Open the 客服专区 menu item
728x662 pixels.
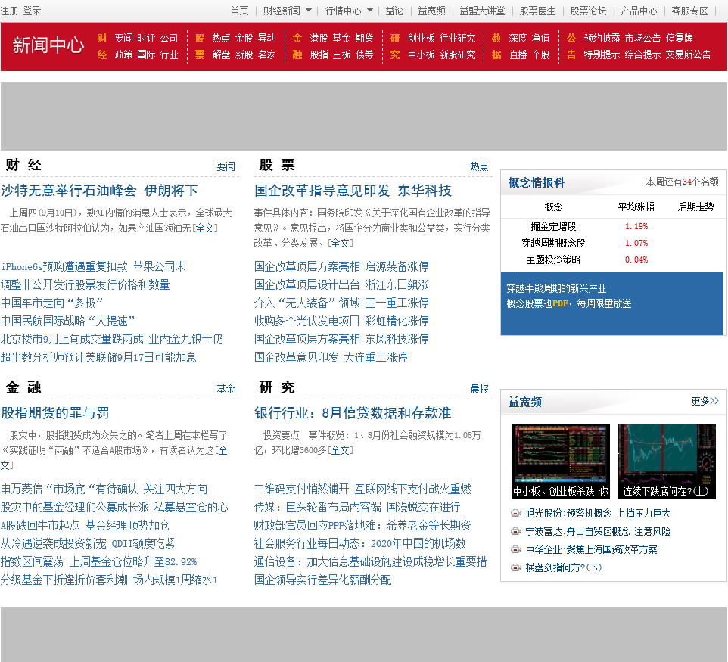pos(690,11)
